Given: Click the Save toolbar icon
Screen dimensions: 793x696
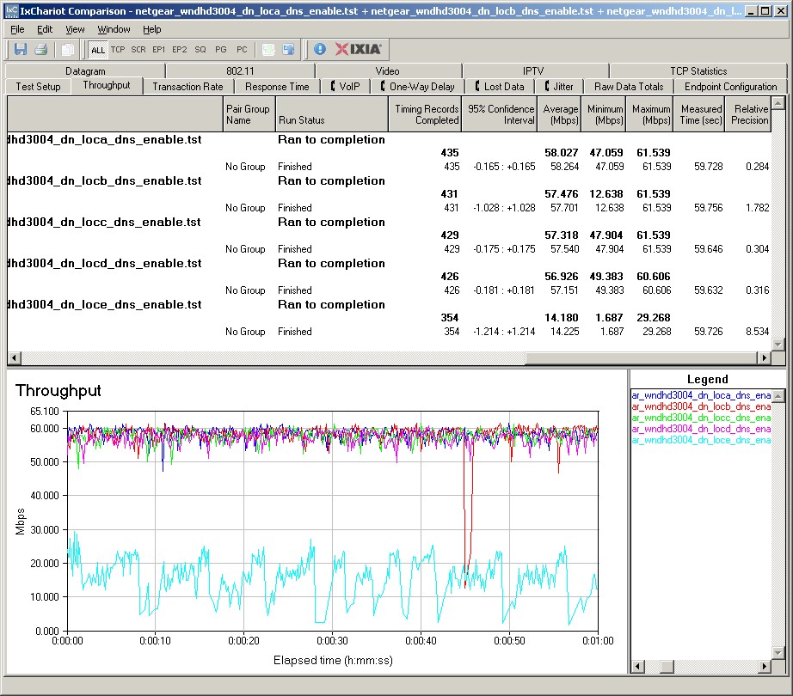Looking at the screenshot, I should [21, 50].
